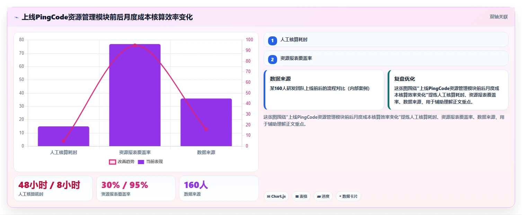Click the x-axis label 人工核算耗时
This screenshot has width=522, height=215.
click(63, 152)
